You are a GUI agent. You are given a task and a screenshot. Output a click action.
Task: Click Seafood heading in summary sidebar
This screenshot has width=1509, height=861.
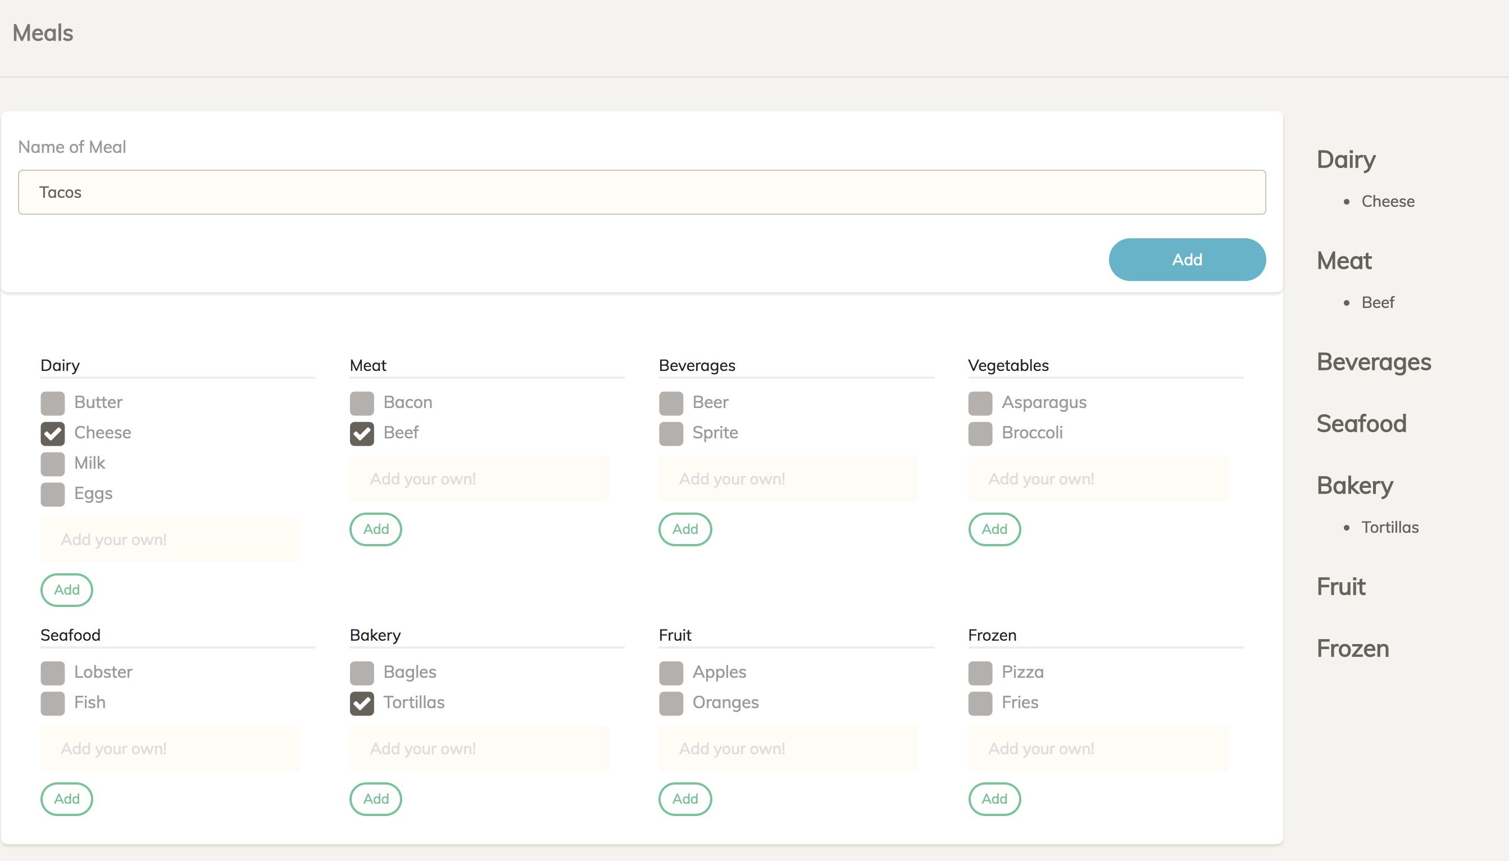[x=1361, y=424]
